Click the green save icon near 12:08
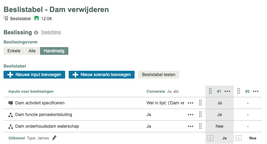Image resolution: width=267 pixels, height=144 pixels. click(36, 18)
